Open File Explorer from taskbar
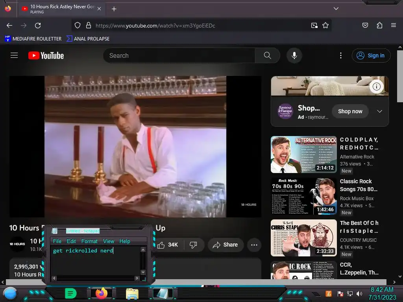This screenshot has width=403, height=302. pos(132,294)
